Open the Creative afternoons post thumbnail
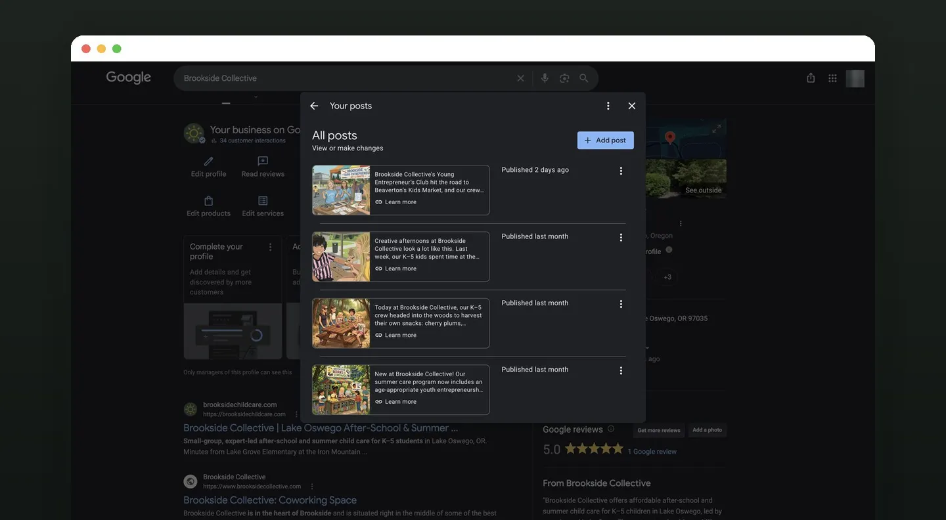The width and height of the screenshot is (946, 520). [x=341, y=257]
